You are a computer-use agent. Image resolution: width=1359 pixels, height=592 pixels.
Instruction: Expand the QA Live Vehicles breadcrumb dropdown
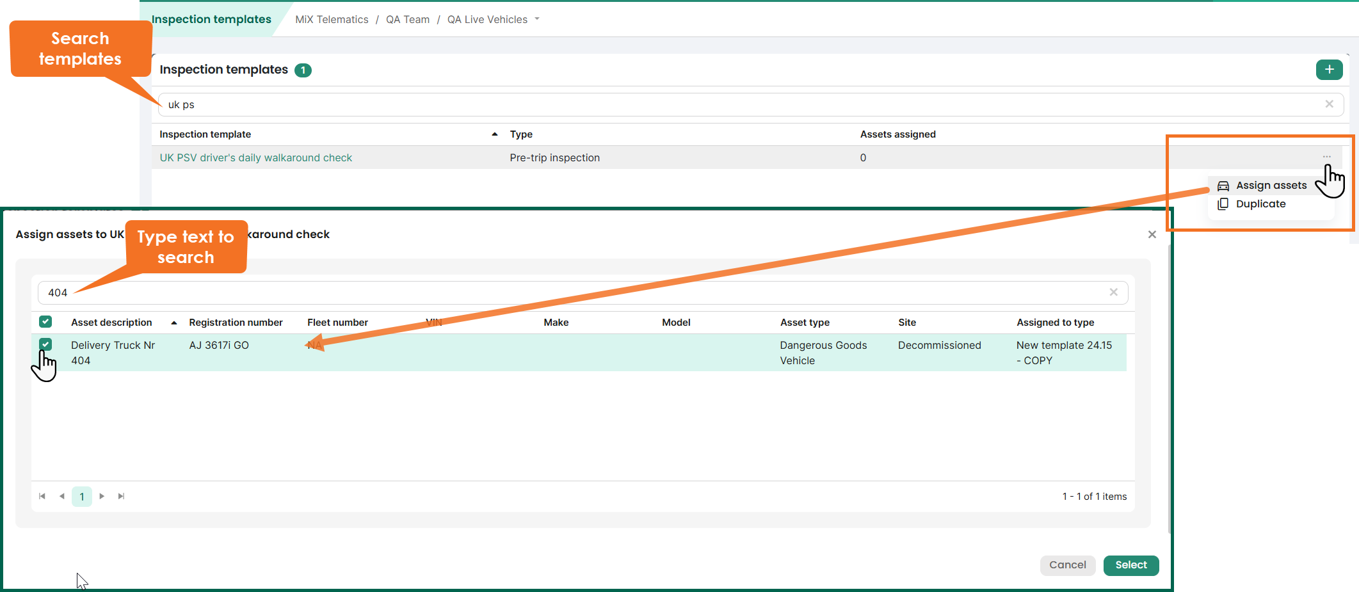pos(537,19)
